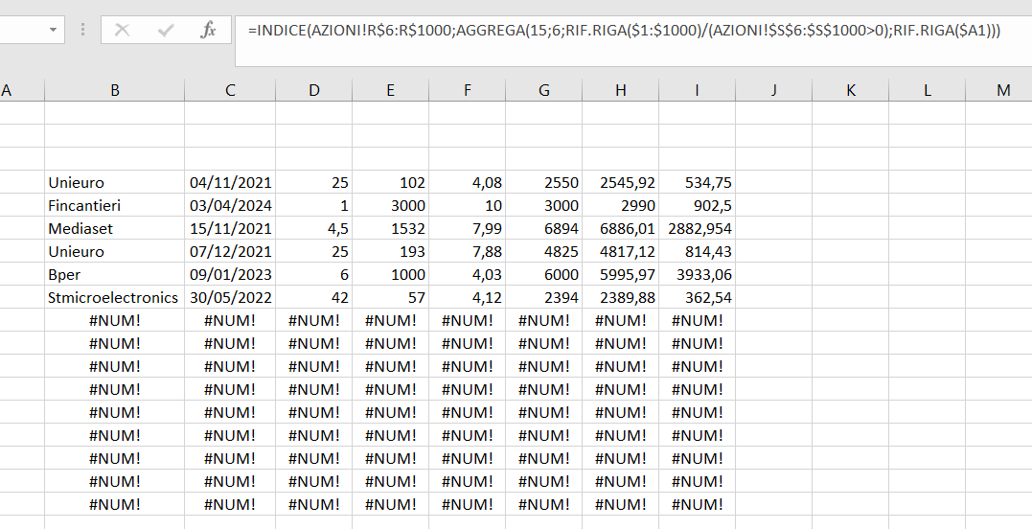Viewport: 1032px width, 529px height.
Task: Select column M header
Action: point(1003,90)
